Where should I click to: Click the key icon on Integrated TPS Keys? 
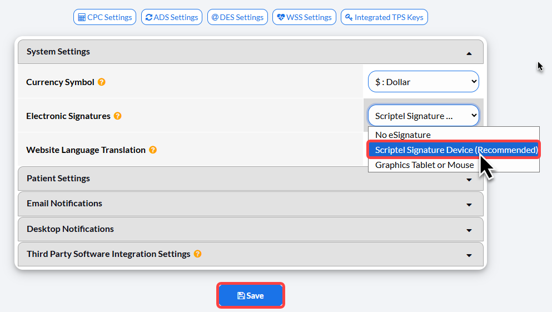(349, 17)
